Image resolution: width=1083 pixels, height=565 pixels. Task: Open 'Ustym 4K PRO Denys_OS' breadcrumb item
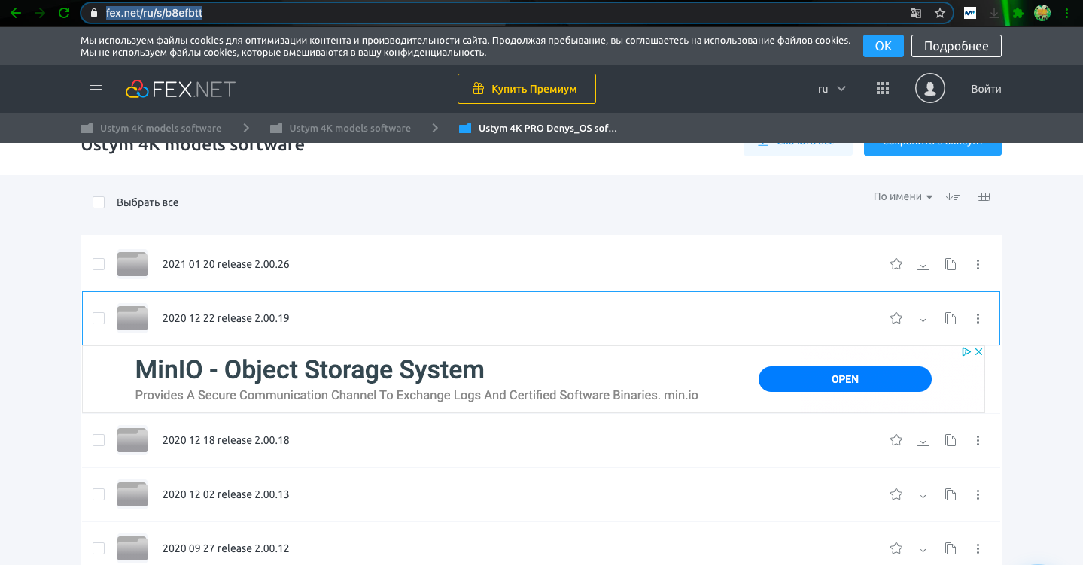pyautogui.click(x=547, y=129)
